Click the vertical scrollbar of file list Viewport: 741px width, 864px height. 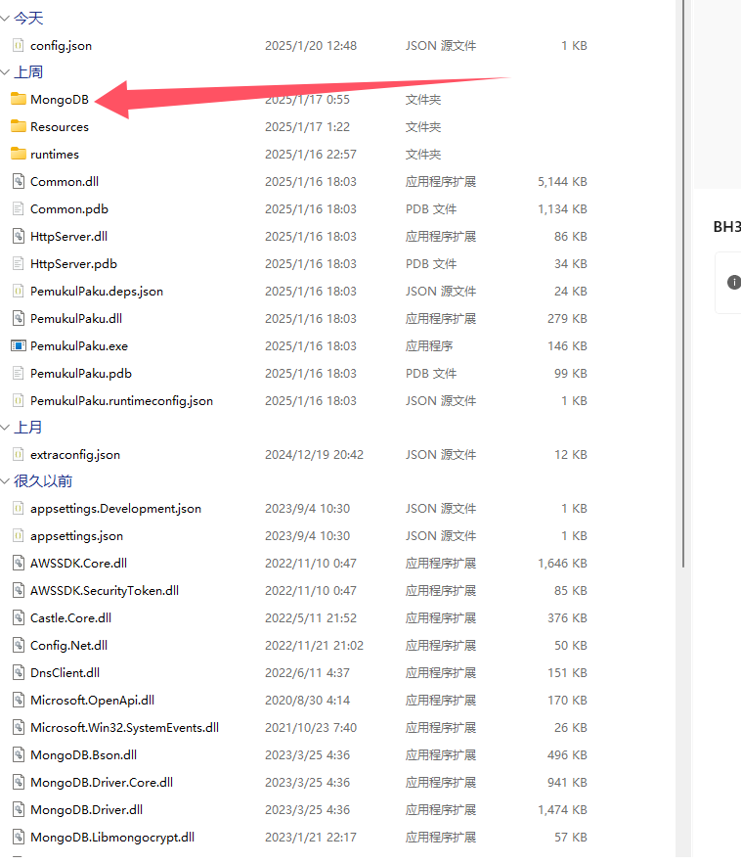(x=681, y=294)
